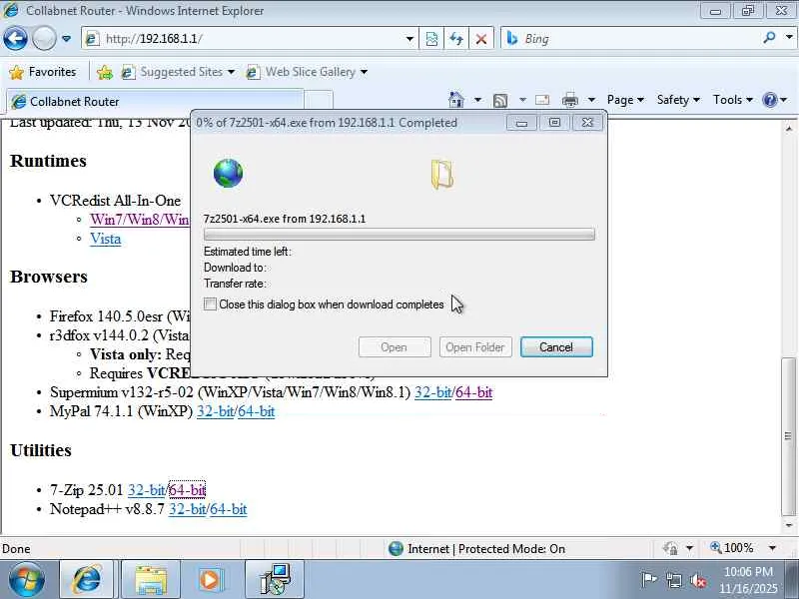Image resolution: width=799 pixels, height=599 pixels.
Task: Click the 7z2501-x64.exe file name text
Action: [241, 219]
